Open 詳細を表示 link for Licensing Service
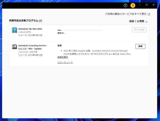The width and height of the screenshot is (160, 121). (x=63, y=57)
